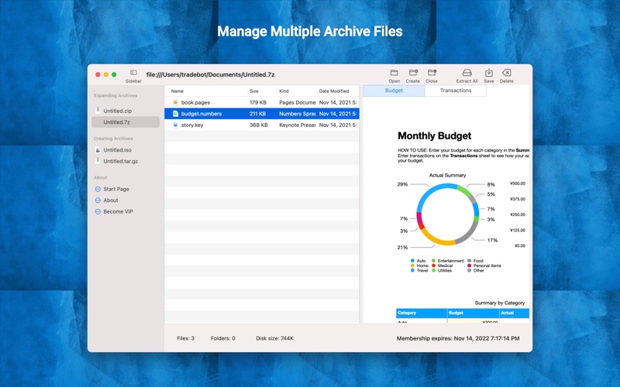Click the Untitled.tar.gz sidebar label
Viewport: 620px width, 387px height.
[x=121, y=161]
